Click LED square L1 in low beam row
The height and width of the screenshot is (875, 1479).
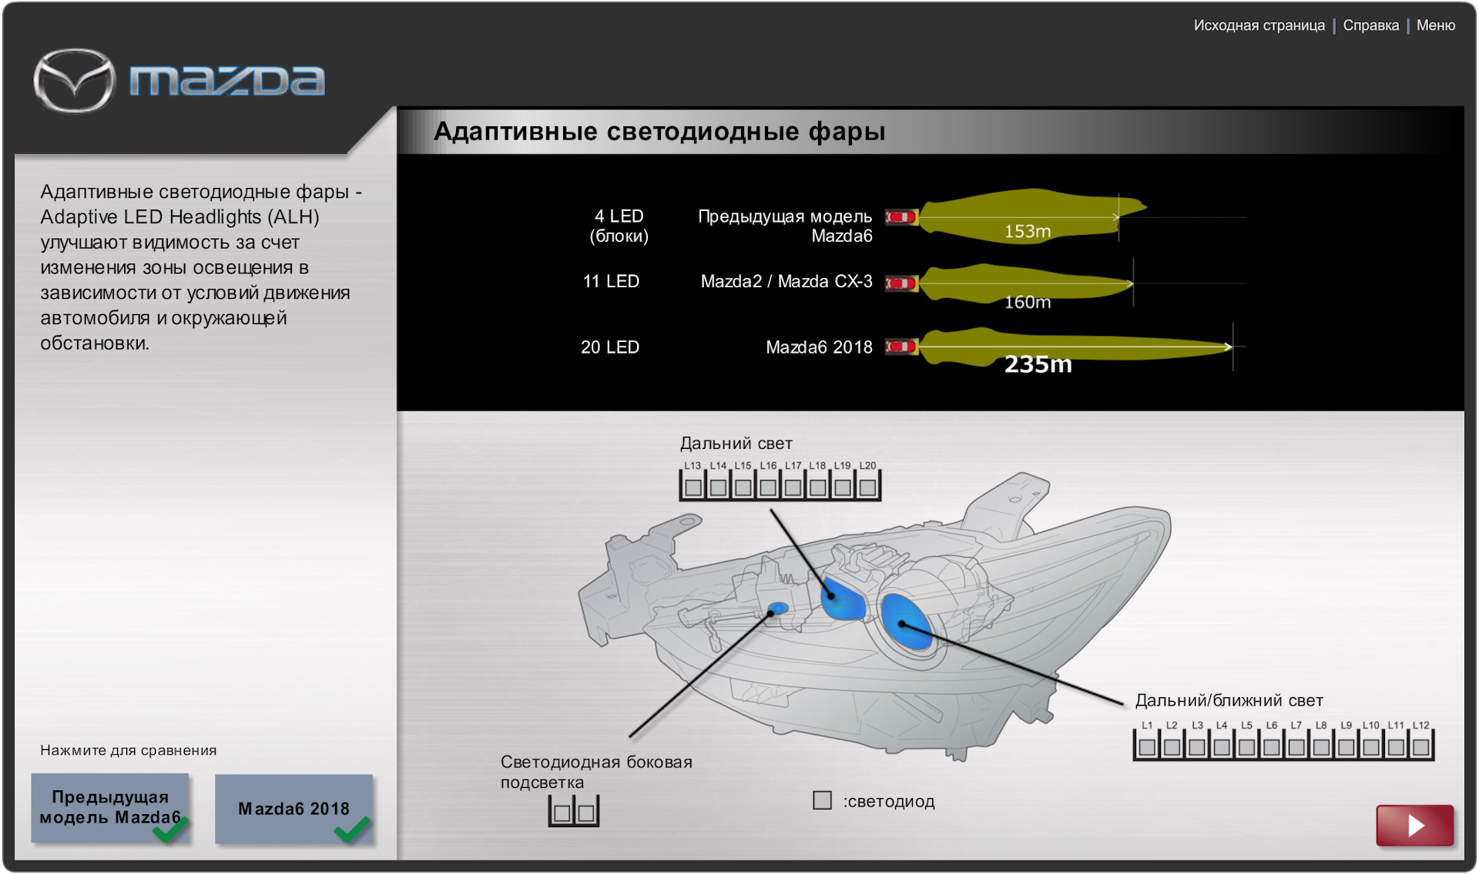tap(1147, 747)
